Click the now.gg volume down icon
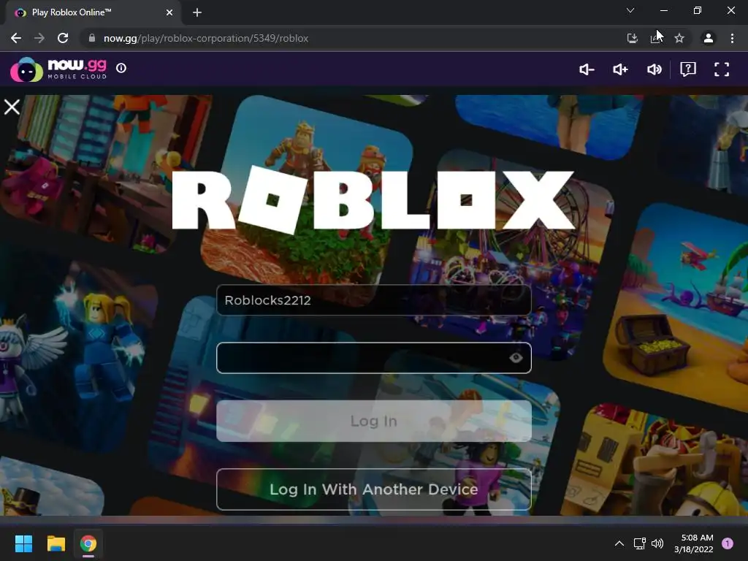This screenshot has width=748, height=561. [587, 69]
